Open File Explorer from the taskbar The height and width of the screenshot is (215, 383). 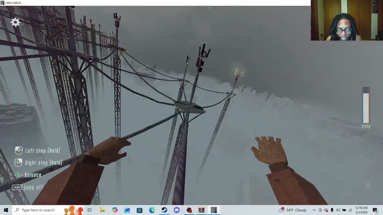tap(102, 210)
